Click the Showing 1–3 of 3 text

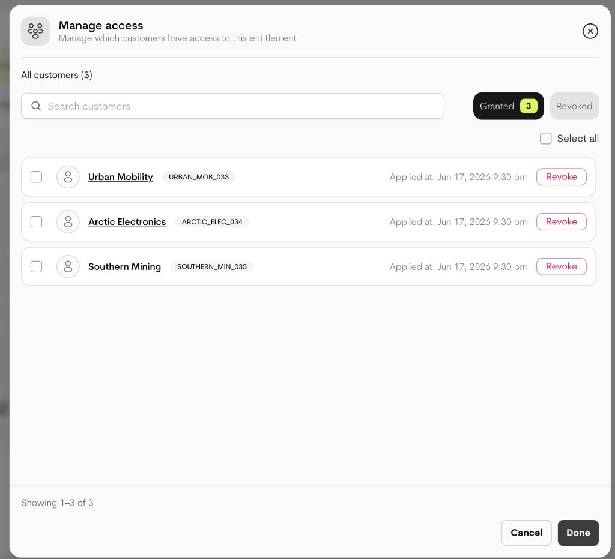[57, 503]
